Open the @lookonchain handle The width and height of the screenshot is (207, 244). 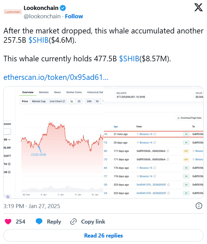tap(42, 16)
